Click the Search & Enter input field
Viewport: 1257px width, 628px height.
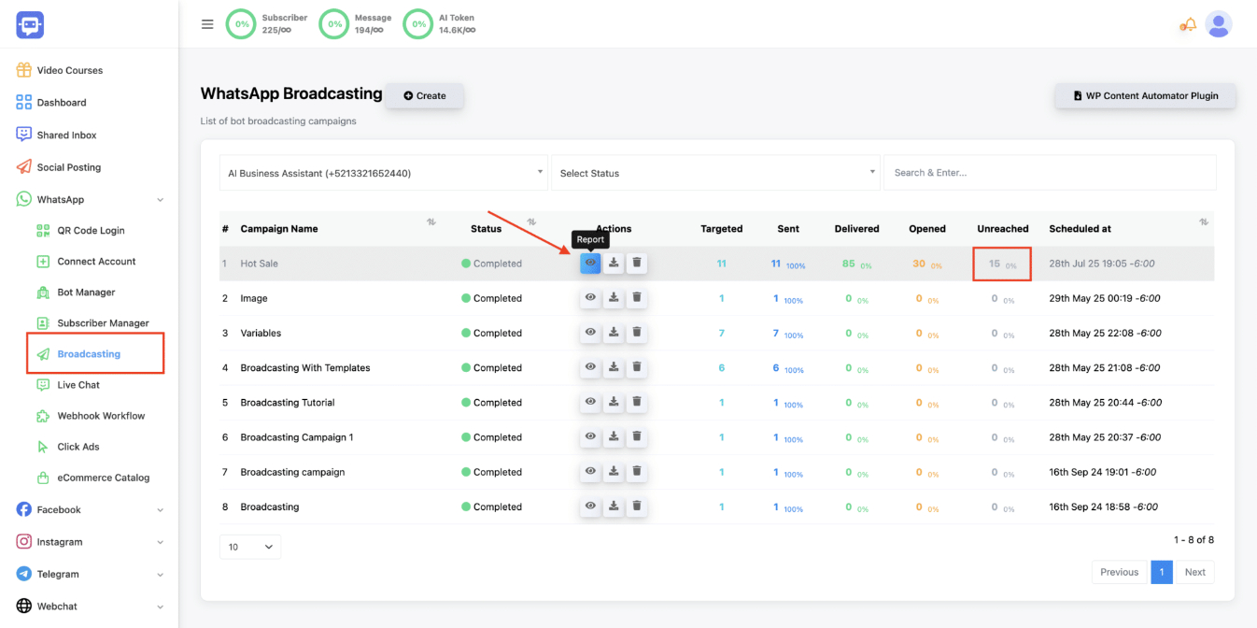pos(1049,173)
